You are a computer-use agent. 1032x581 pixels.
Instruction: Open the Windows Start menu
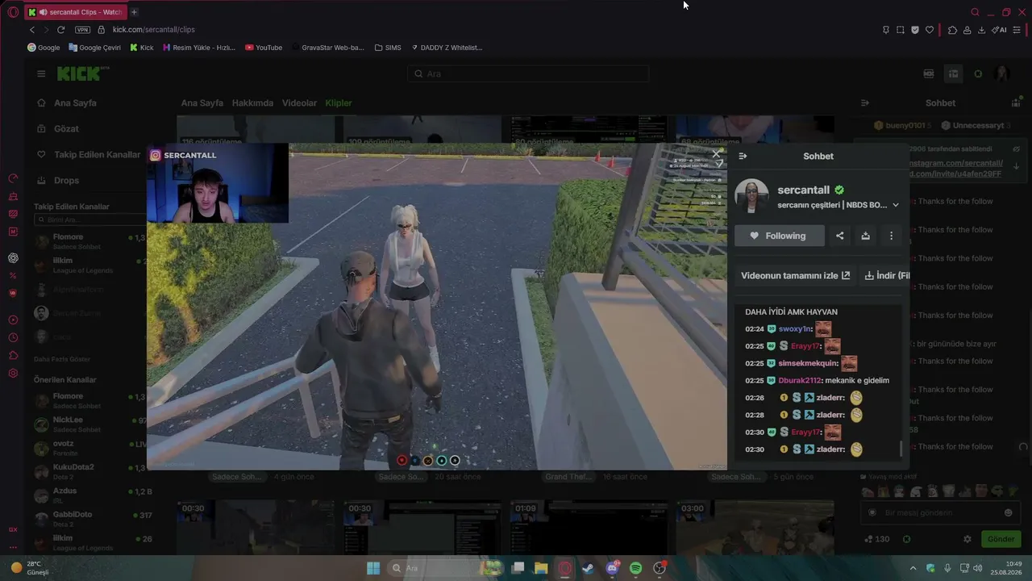373,568
